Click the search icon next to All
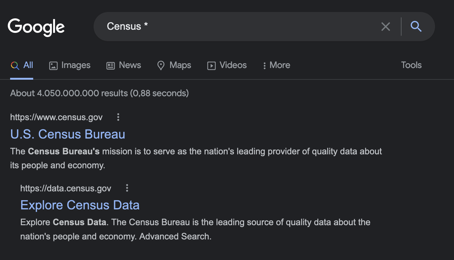Viewport: 454px width, 260px height. pos(15,65)
